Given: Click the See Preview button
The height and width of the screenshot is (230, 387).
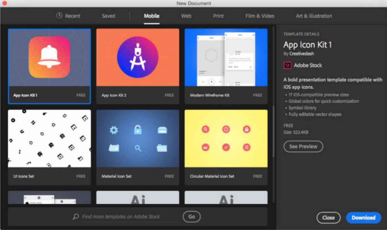Looking at the screenshot, I should 303,147.
